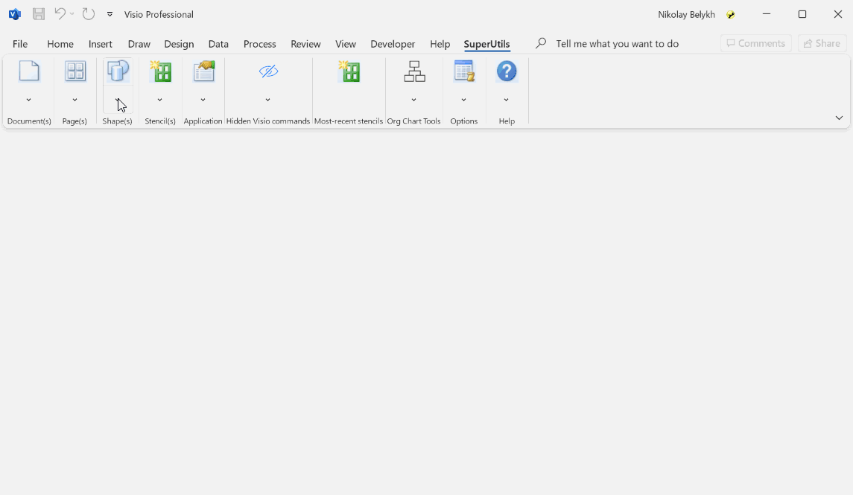Open the SuperUtils Options icon
The image size is (853, 495).
coord(463,71)
